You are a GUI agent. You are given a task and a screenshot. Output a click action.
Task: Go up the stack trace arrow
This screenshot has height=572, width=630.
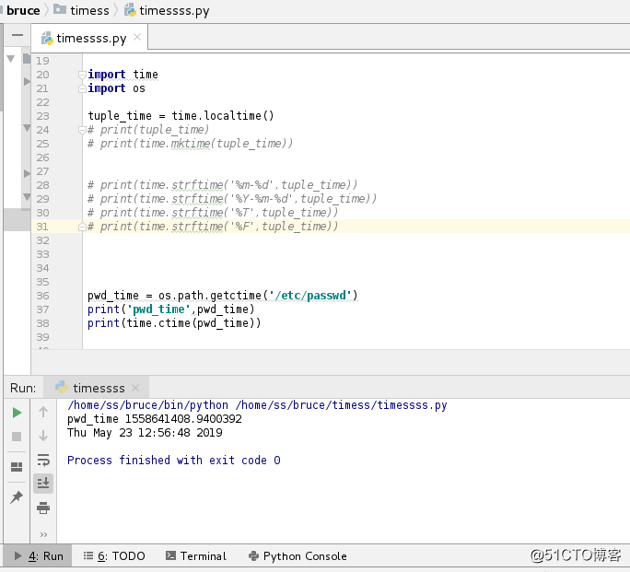(43, 412)
